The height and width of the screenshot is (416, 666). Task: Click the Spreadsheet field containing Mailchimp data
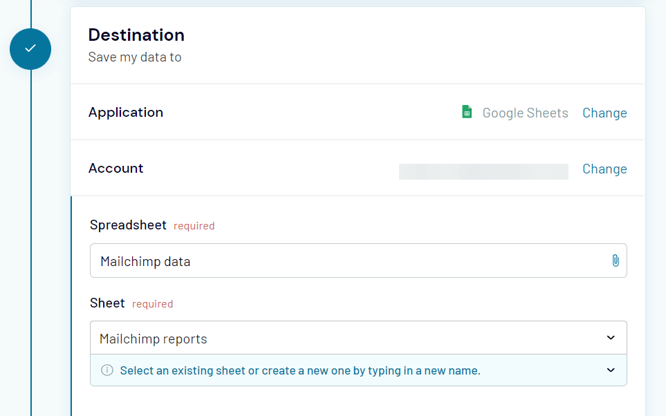358,261
